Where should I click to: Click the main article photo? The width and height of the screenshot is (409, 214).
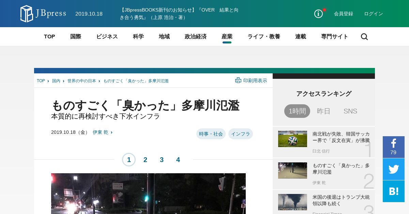[148, 194]
